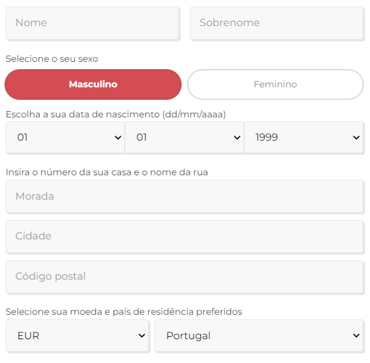Image resolution: width=370 pixels, height=363 pixels.
Task: Choose the Feminino gender option
Action: (275, 85)
